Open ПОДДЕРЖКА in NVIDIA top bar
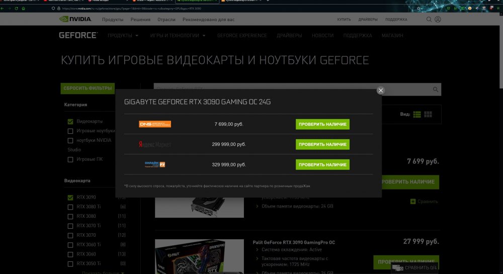 [396, 20]
